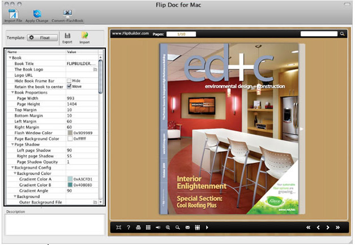Viewport: 355px width, 245px height.
Task: Collapse the Book tree group
Action: (10, 58)
